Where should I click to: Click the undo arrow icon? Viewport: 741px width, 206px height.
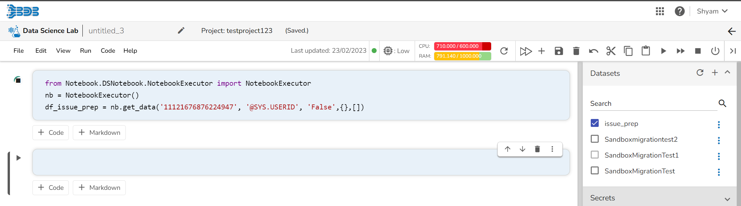593,51
